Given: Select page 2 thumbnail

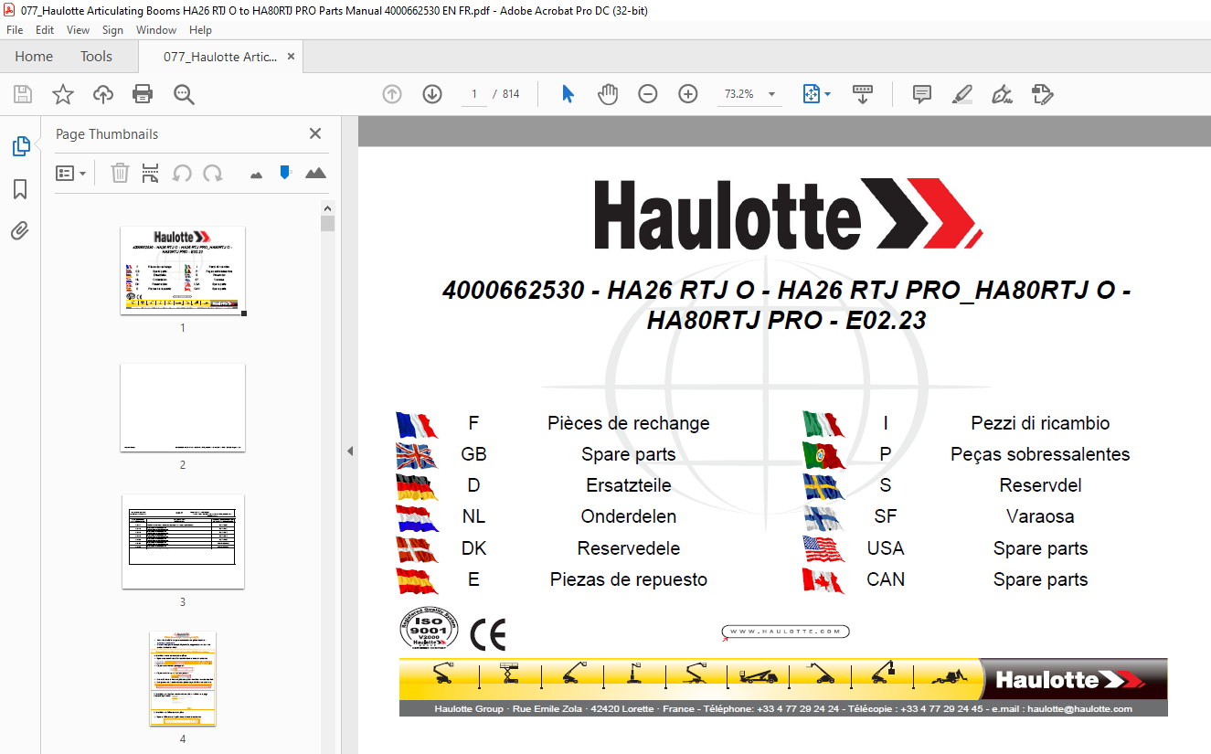Looking at the screenshot, I should [x=183, y=408].
